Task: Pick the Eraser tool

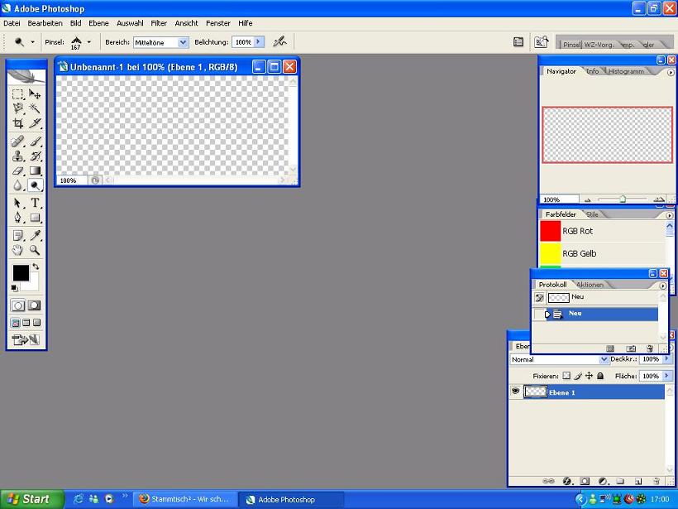Action: (17, 170)
